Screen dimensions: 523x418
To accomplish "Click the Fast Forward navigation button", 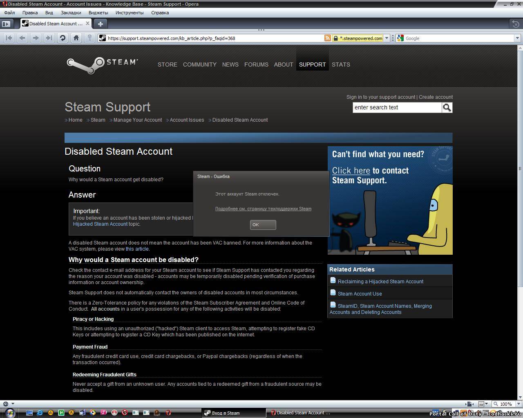I will tap(49, 38).
